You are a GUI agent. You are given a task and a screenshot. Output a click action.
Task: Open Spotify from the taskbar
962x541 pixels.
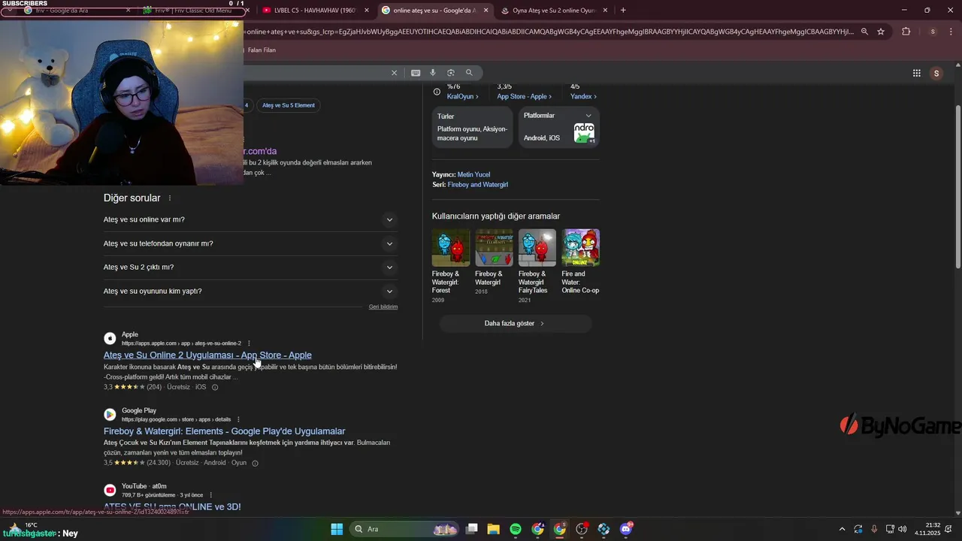click(516, 529)
